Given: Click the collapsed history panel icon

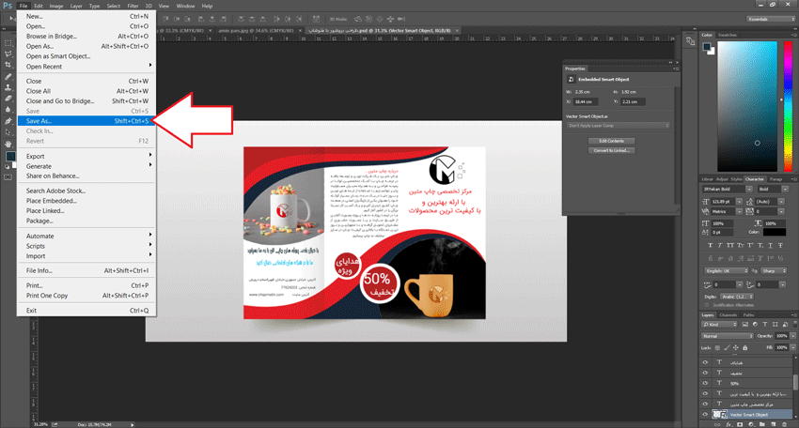Looking at the screenshot, I should [690, 41].
